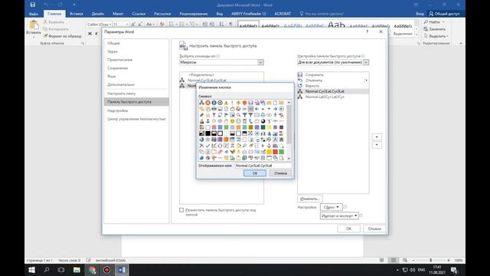This screenshot has height=276, width=490.
Task: Select the magnifying glass symbol near funnels
Action: coord(238,115)
